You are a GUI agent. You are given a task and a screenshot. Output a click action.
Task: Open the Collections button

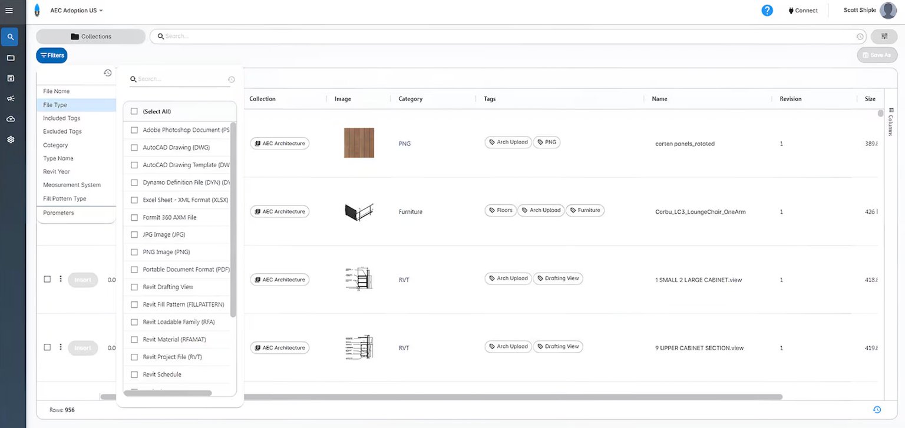pyautogui.click(x=90, y=36)
